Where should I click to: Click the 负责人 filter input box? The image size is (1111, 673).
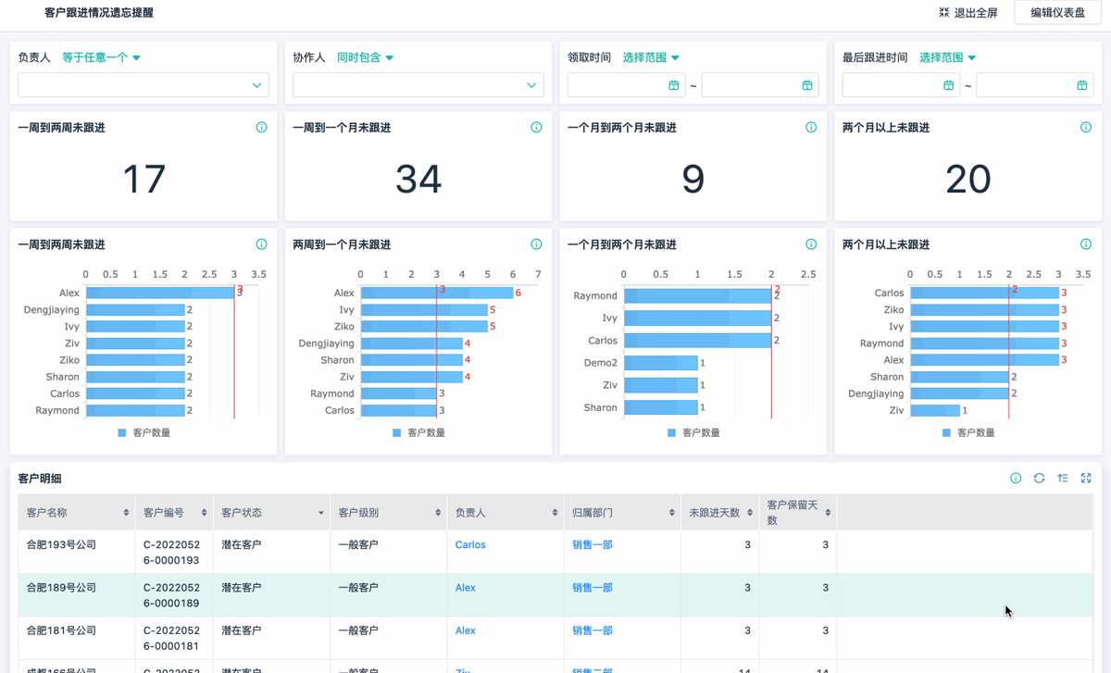point(144,85)
